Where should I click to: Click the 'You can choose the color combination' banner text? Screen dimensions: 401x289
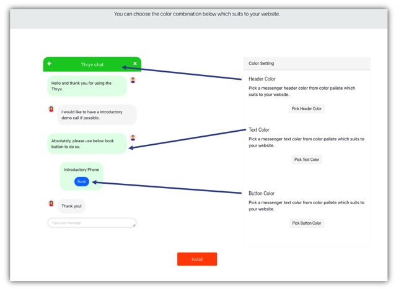click(197, 14)
